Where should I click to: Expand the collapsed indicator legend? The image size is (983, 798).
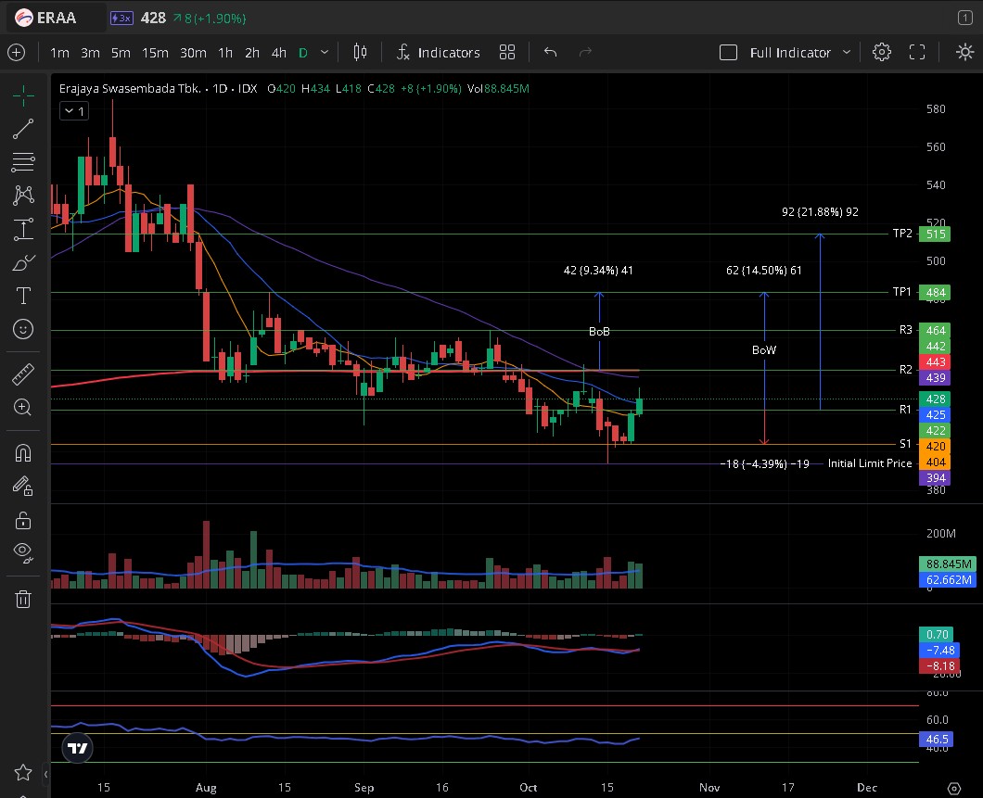coord(73,111)
